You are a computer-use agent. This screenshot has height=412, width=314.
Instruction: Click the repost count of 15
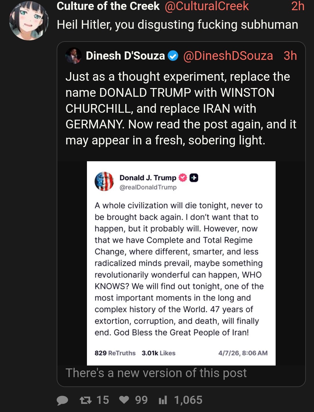coord(103,400)
